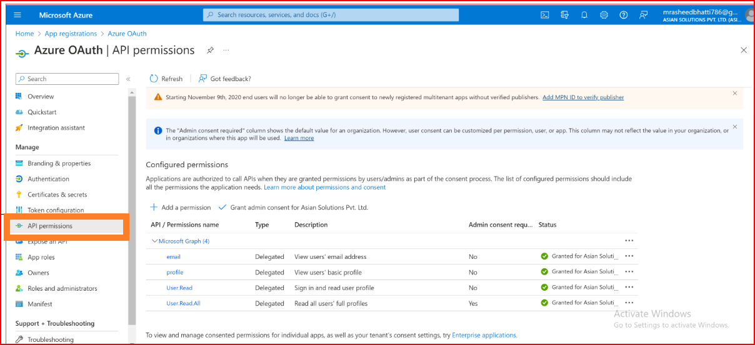Close the API permissions blade
The image size is (755, 345).
pos(744,50)
